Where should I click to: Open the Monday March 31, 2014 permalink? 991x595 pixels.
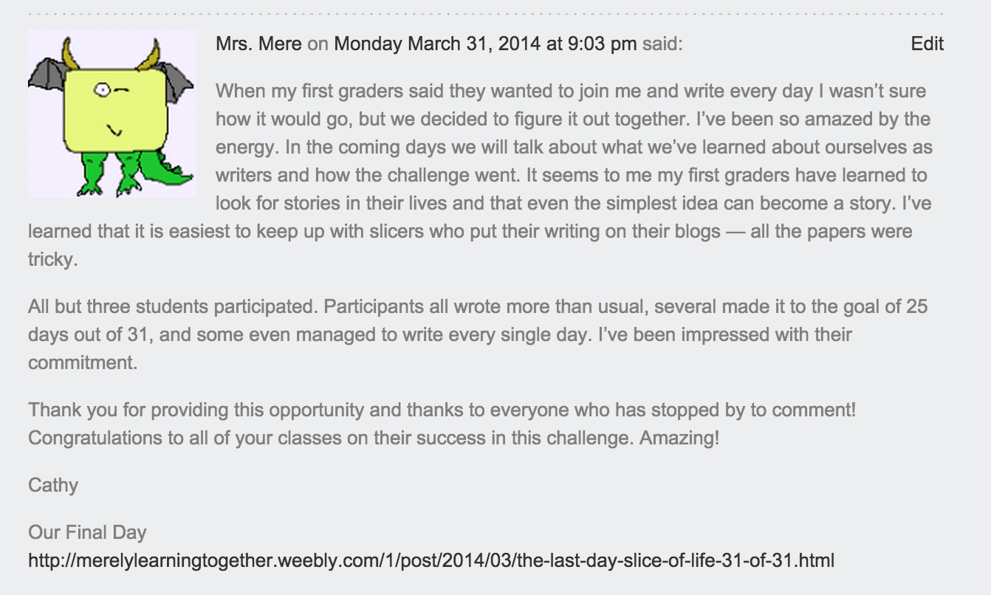(485, 44)
